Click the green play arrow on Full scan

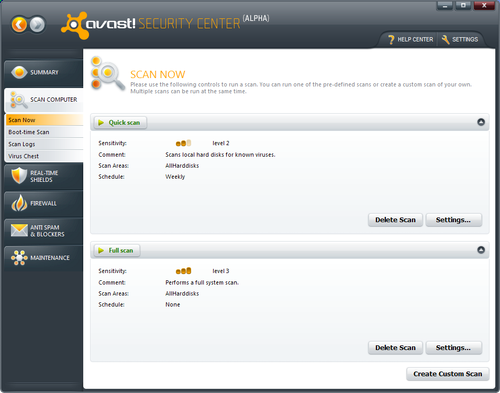(x=101, y=250)
